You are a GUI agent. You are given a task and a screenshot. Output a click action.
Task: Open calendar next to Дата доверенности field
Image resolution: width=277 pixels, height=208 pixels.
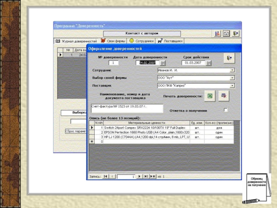point(163,63)
